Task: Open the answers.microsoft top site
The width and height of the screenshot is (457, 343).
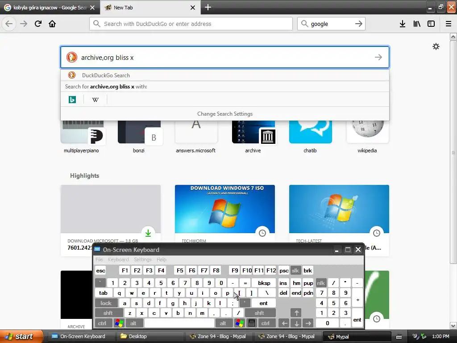Action: 196,136
